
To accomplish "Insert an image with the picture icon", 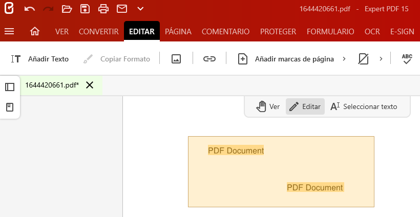I will pos(176,59).
